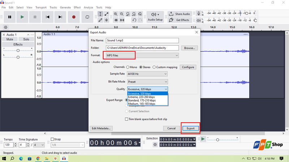Check Trim blank space before first clip
This screenshot has height=162, width=289.
pyautogui.click(x=146, y=119)
